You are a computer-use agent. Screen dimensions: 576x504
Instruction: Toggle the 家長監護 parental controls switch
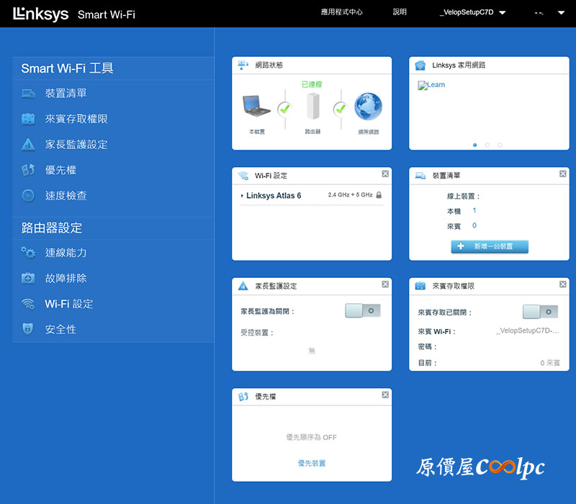point(363,311)
